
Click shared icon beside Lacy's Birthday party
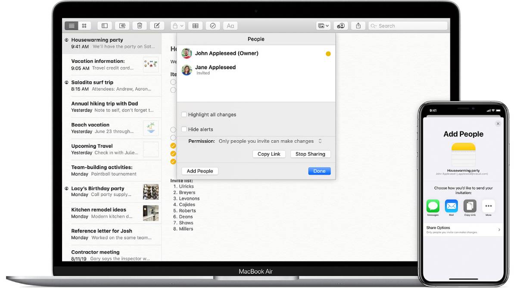[x=67, y=188]
